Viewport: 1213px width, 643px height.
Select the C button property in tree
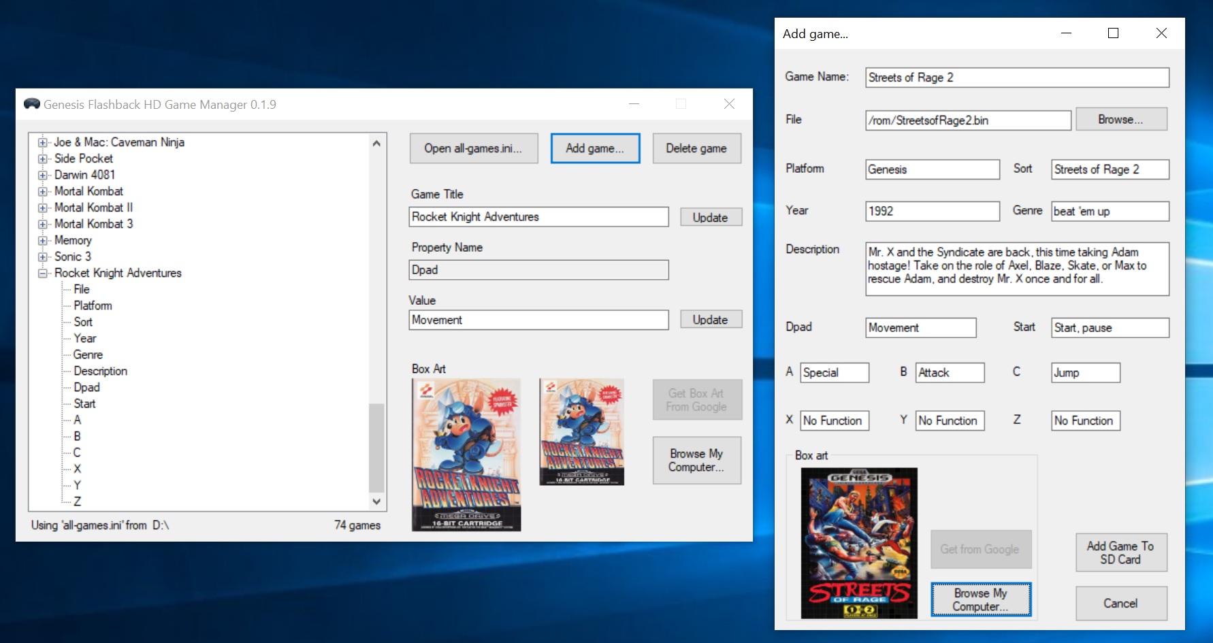(x=77, y=452)
